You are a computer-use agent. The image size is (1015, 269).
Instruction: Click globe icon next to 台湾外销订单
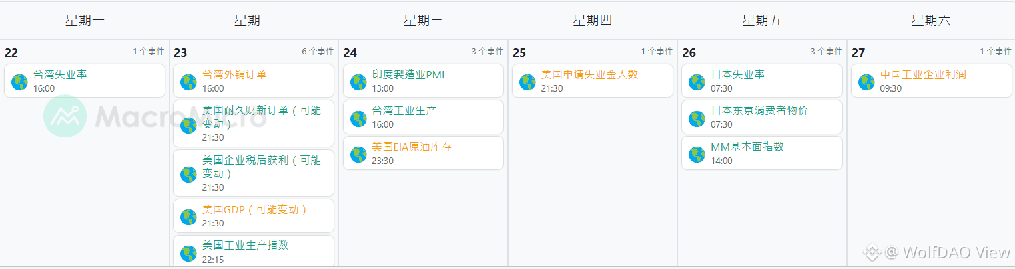(188, 82)
